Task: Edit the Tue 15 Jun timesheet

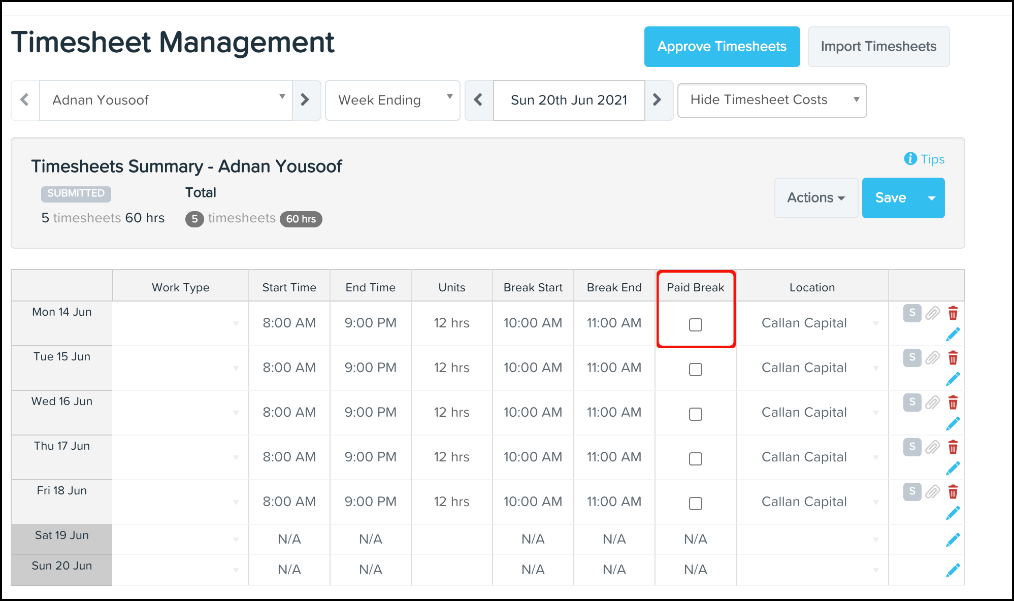Action: (x=953, y=379)
